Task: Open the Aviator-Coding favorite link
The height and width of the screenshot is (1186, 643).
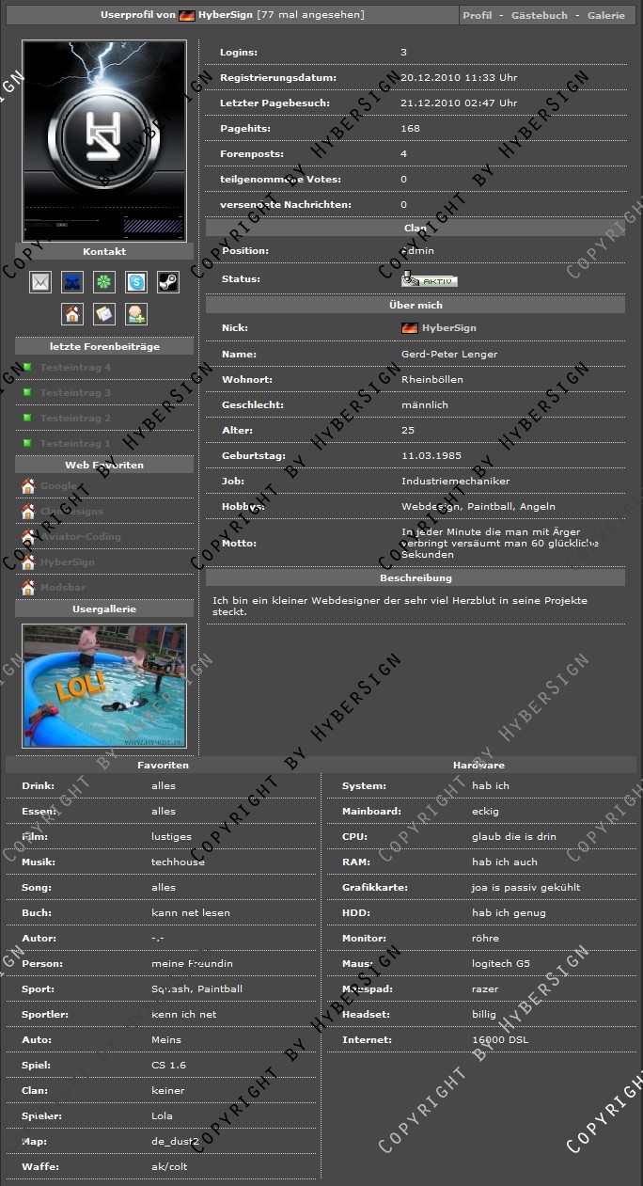Action: (x=80, y=537)
